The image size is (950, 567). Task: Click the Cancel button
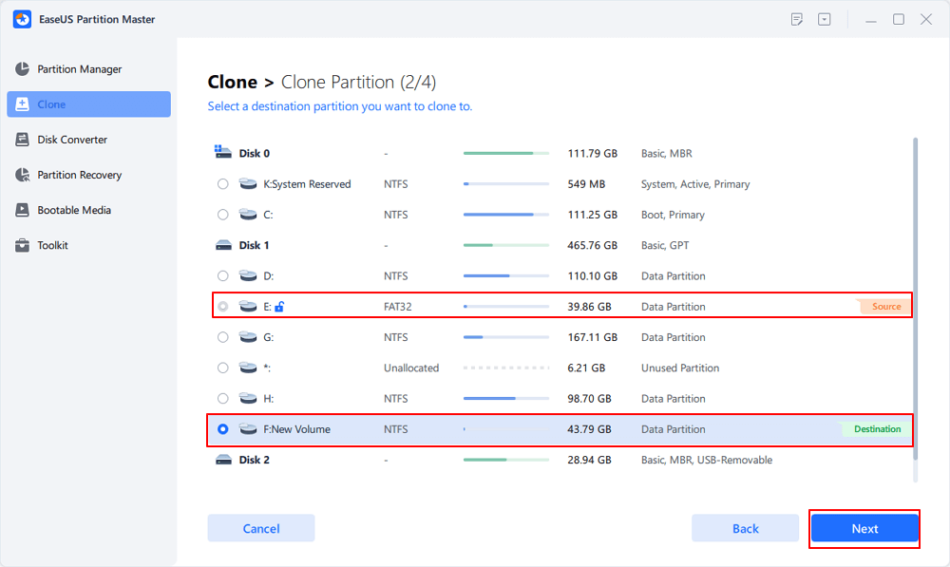pyautogui.click(x=261, y=528)
